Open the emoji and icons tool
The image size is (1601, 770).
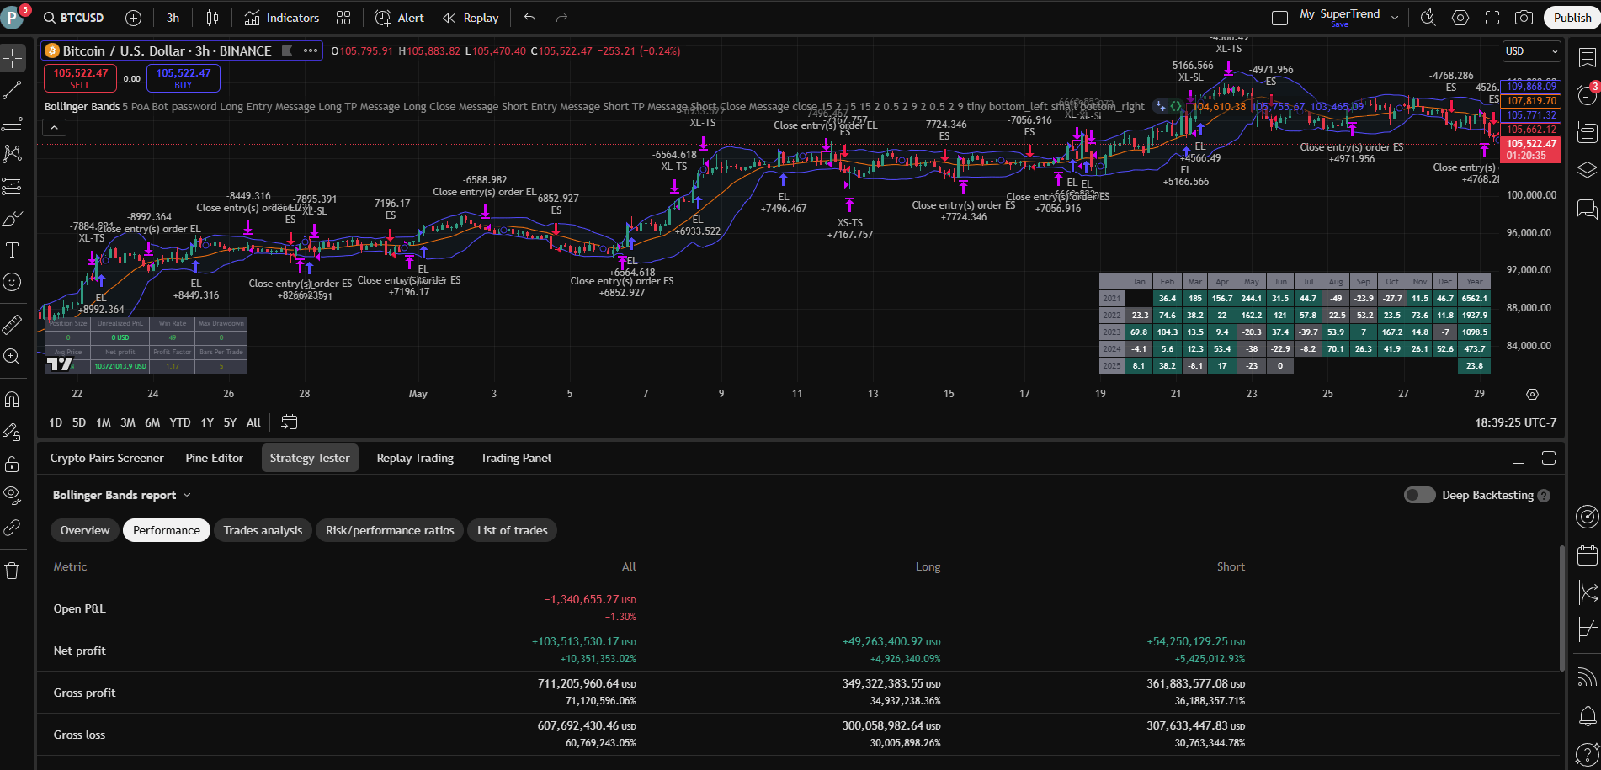tap(13, 282)
